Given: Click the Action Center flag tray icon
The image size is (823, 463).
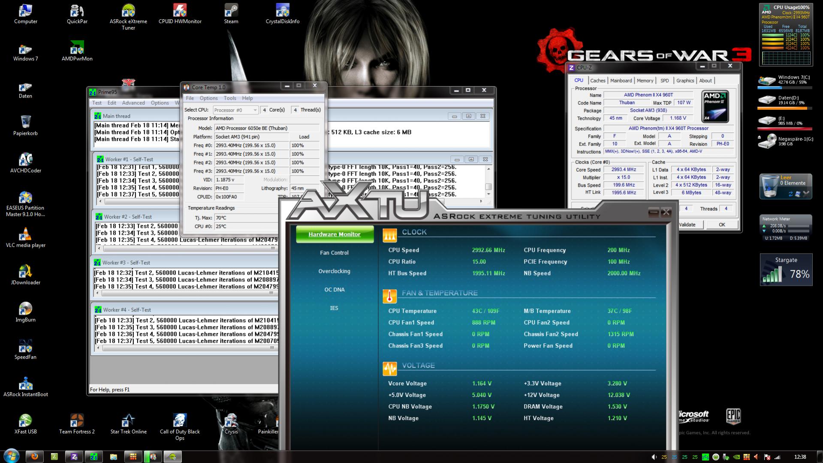Looking at the screenshot, I should pos(767,457).
